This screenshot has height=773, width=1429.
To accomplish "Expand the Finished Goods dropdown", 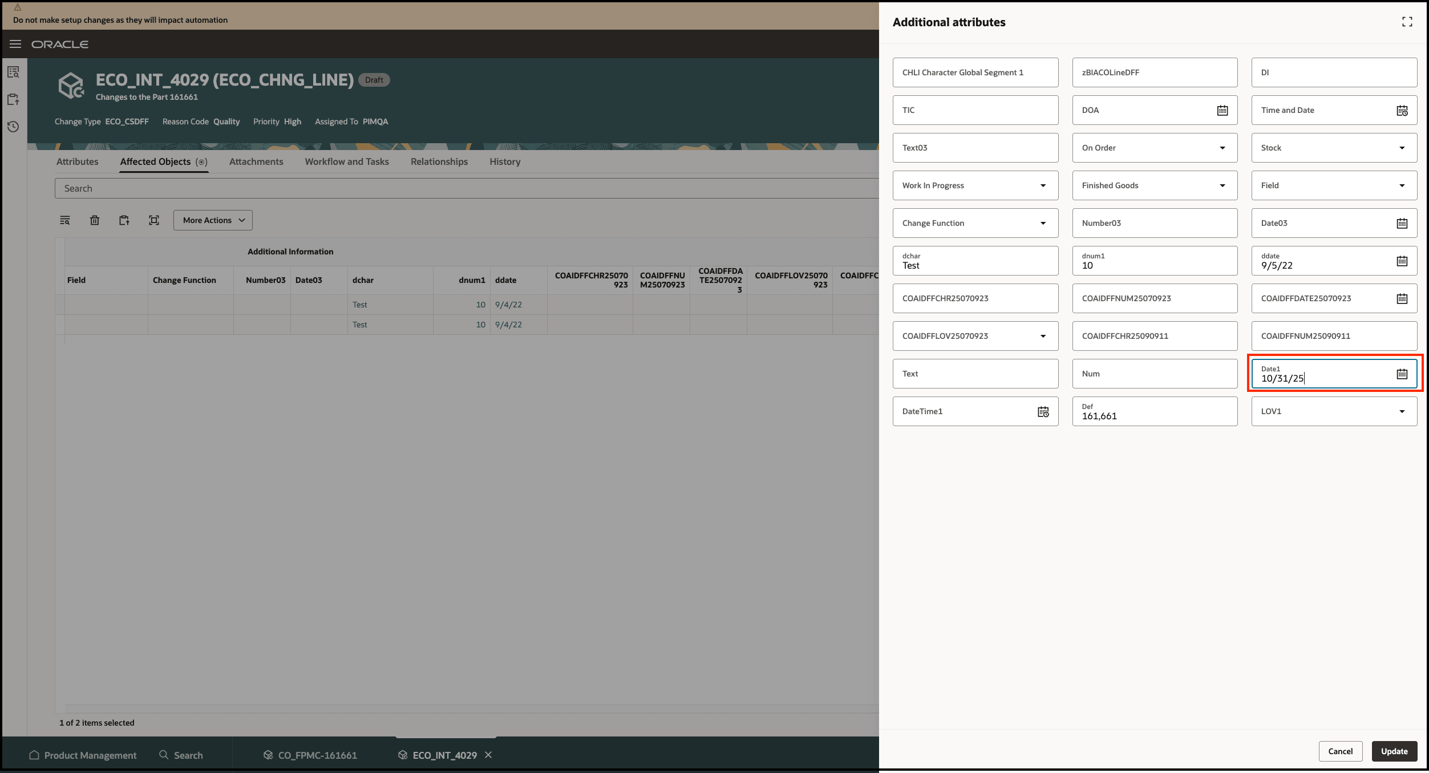I will pyautogui.click(x=1222, y=185).
